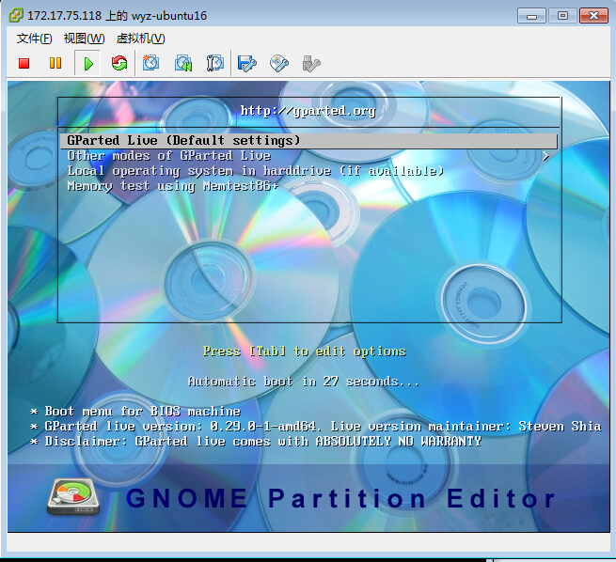Click the floppy disk drive connection icon
The height and width of the screenshot is (562, 616).
tap(247, 63)
